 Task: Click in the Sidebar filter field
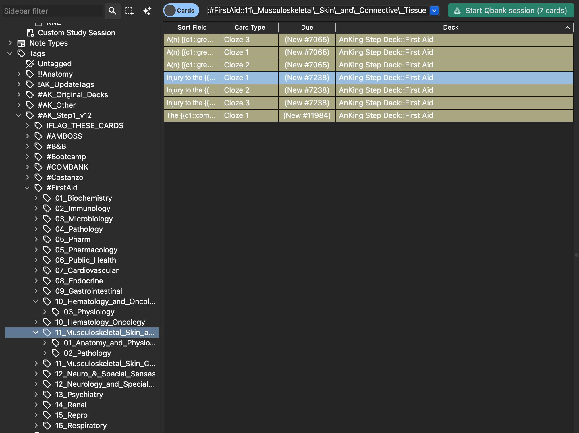[53, 11]
